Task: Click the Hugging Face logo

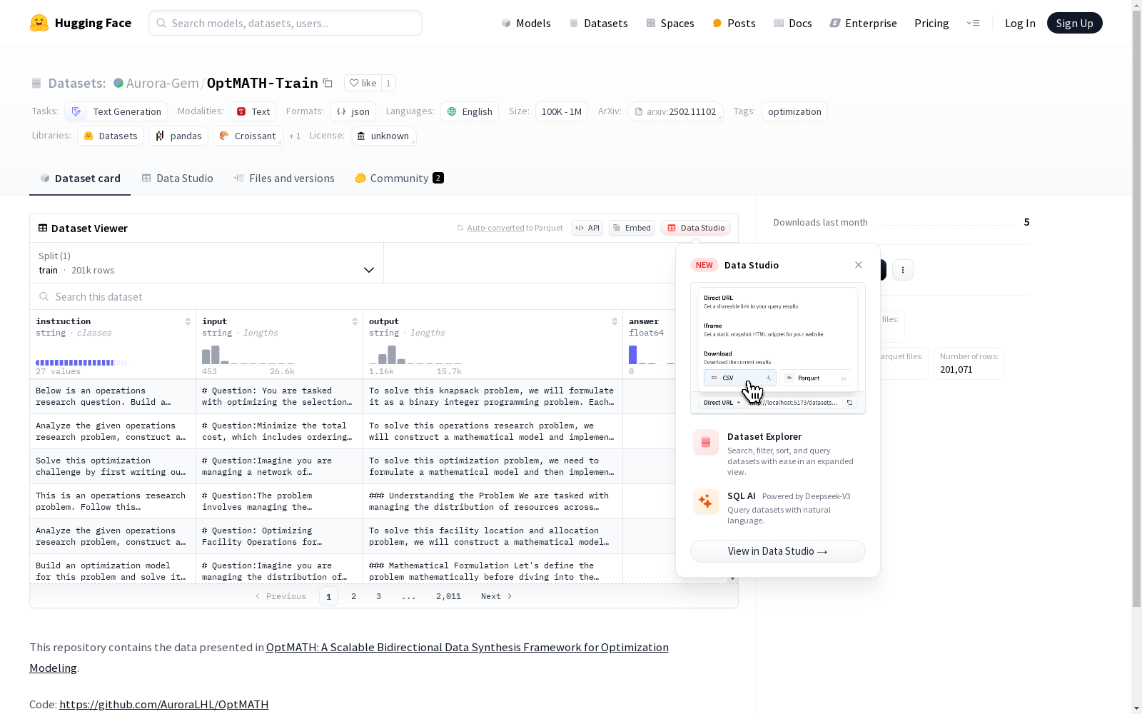Action: [81, 23]
